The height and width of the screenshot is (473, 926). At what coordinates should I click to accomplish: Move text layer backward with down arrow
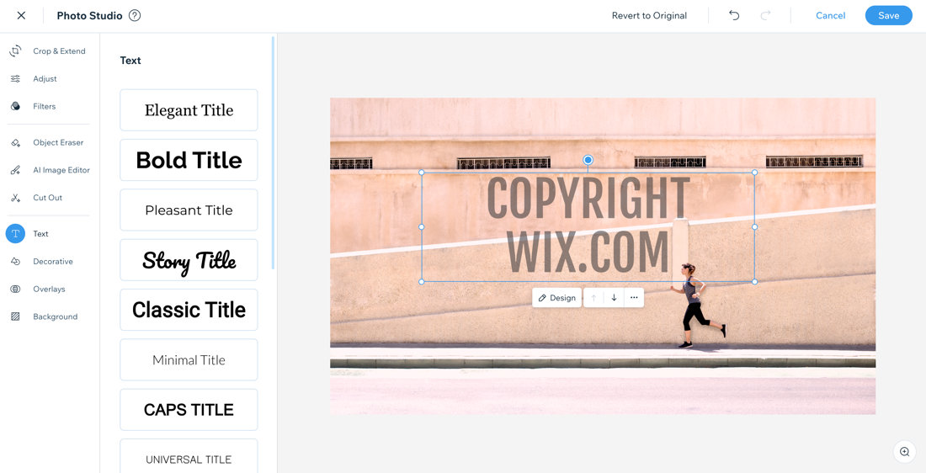(x=615, y=298)
